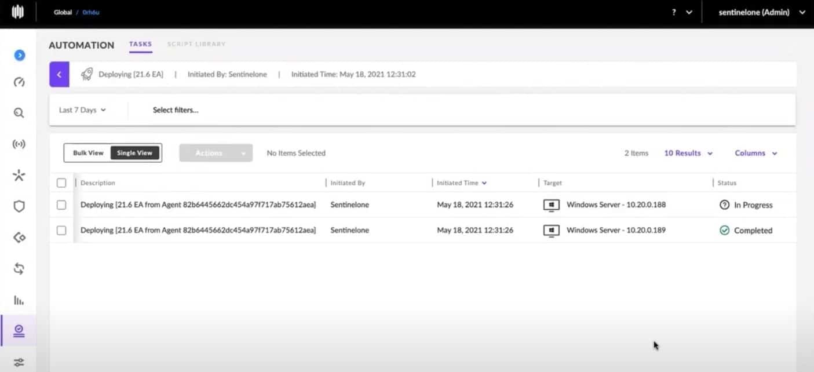Click Deploying [21.6 EA] header text

[x=131, y=74]
